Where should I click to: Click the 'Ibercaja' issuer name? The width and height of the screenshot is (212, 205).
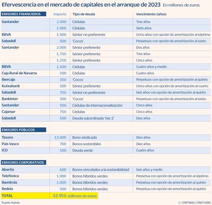8,80
